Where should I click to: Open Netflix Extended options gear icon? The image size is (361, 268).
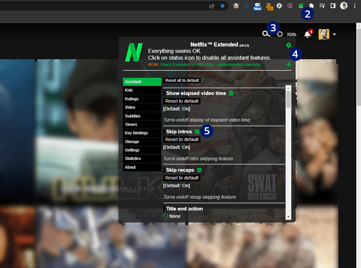pos(289,45)
